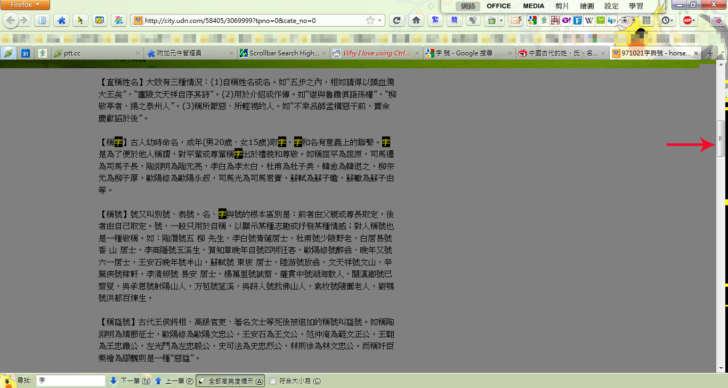Image resolution: width=728 pixels, height=388 pixels.
Task: Open the Adblock Plus ABP icon
Action: coord(687,21)
